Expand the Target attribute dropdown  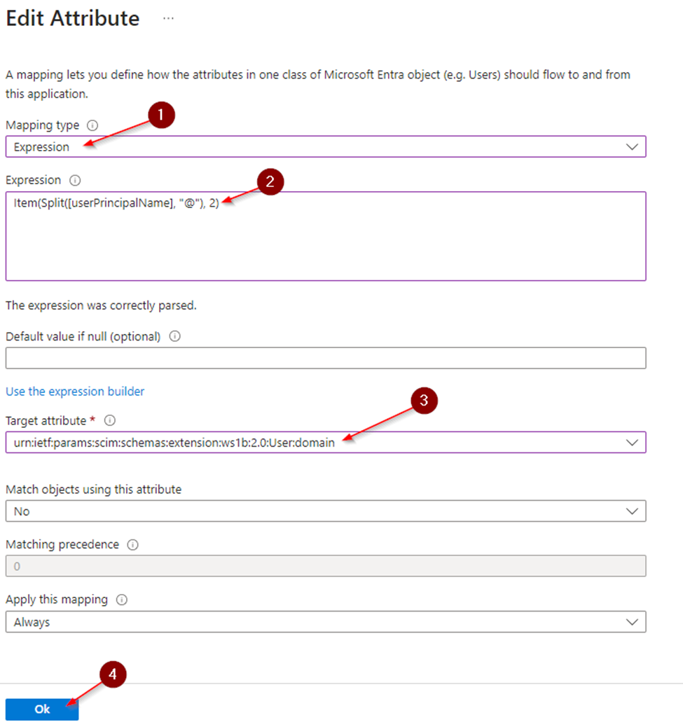tap(325, 443)
